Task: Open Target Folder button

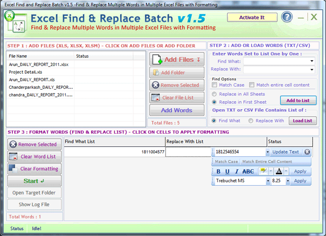Action: [34, 193]
